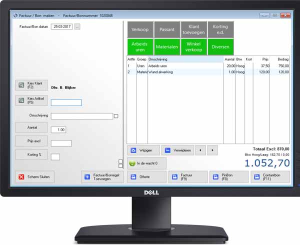Click the Contantbon (F11) document icon

(257, 177)
